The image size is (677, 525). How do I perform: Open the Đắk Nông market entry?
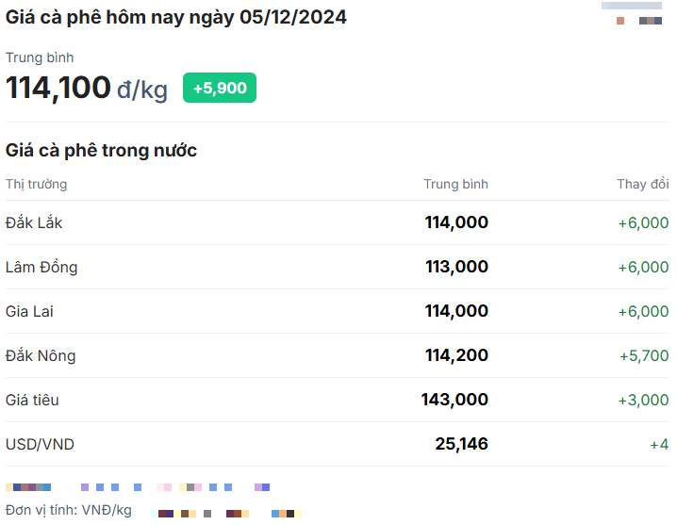[x=41, y=355]
